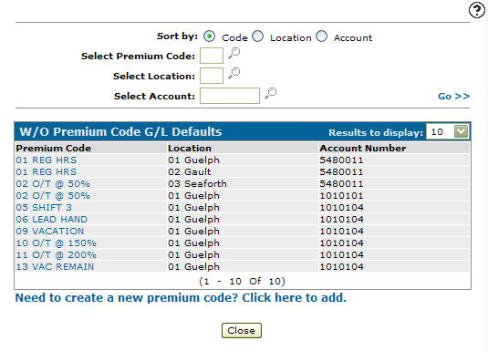488x351 pixels.
Task: Open the 13 VAC REMAIN premium code
Action: pyautogui.click(x=55, y=267)
